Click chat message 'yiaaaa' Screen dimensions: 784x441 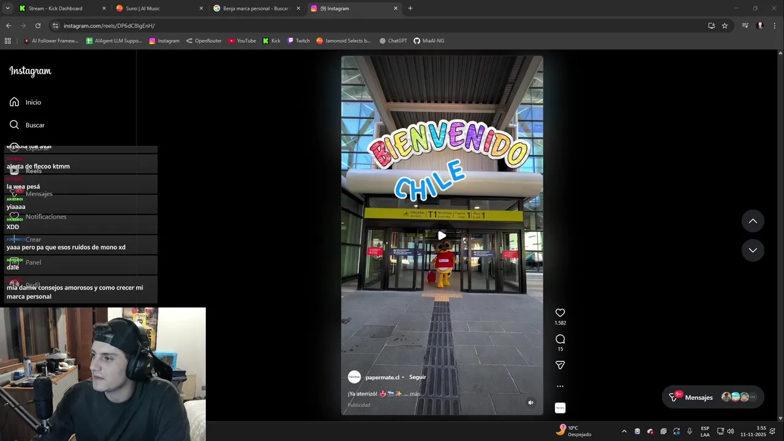[16, 206]
